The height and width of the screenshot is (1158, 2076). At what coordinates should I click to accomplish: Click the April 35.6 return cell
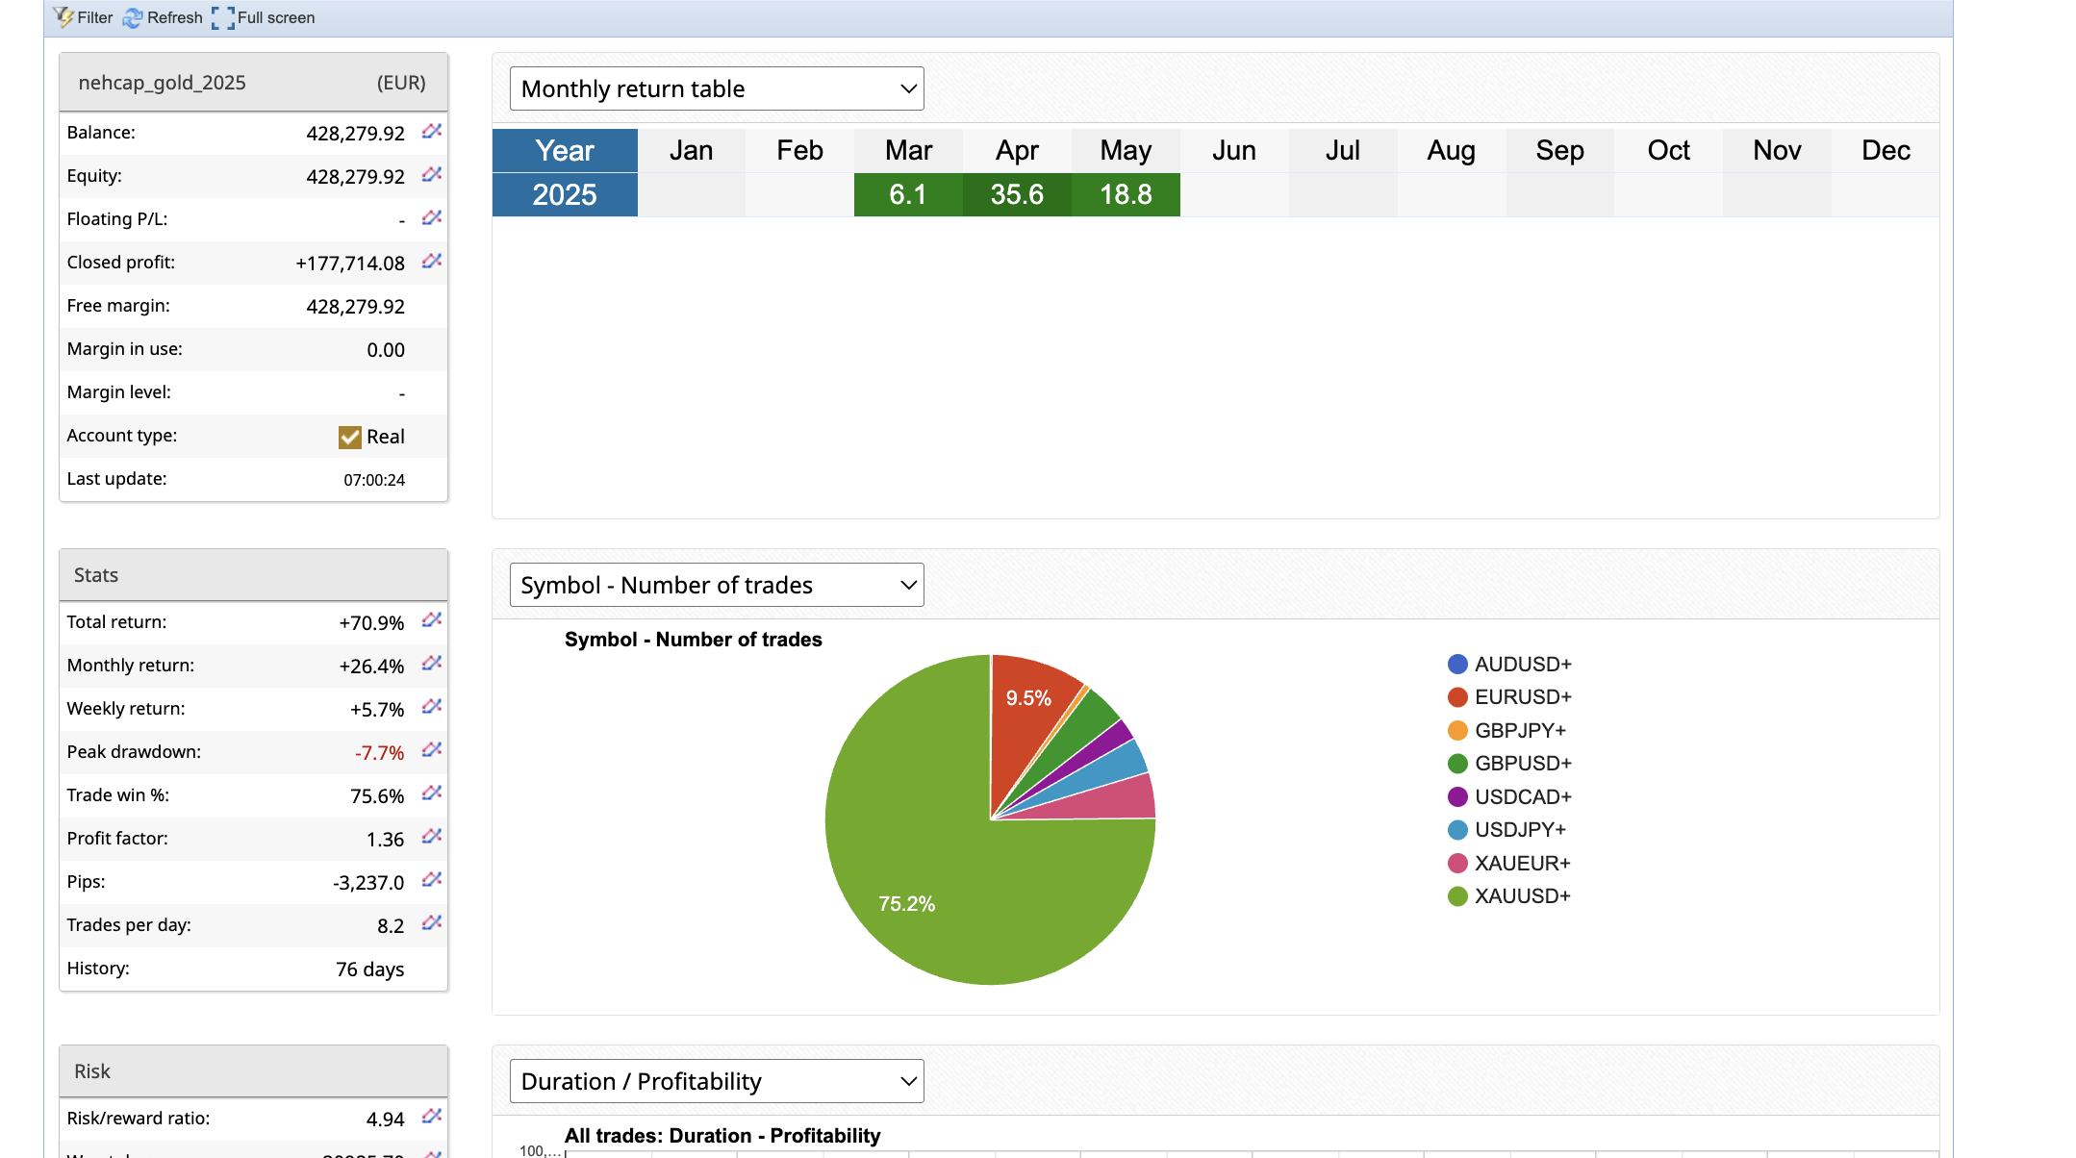click(x=1017, y=194)
